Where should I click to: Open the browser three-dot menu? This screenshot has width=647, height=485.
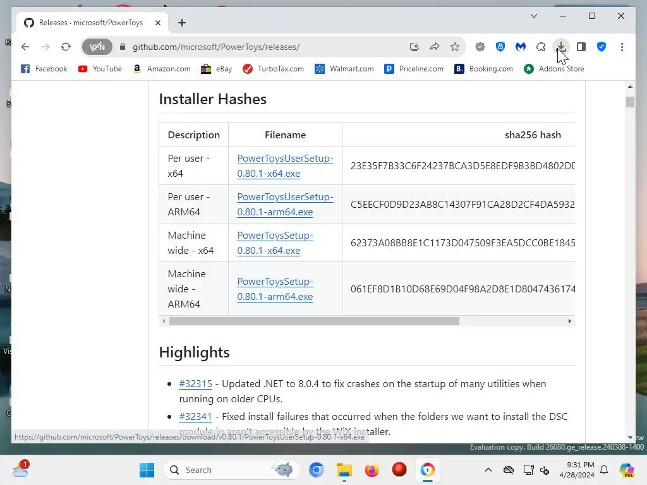(x=622, y=47)
